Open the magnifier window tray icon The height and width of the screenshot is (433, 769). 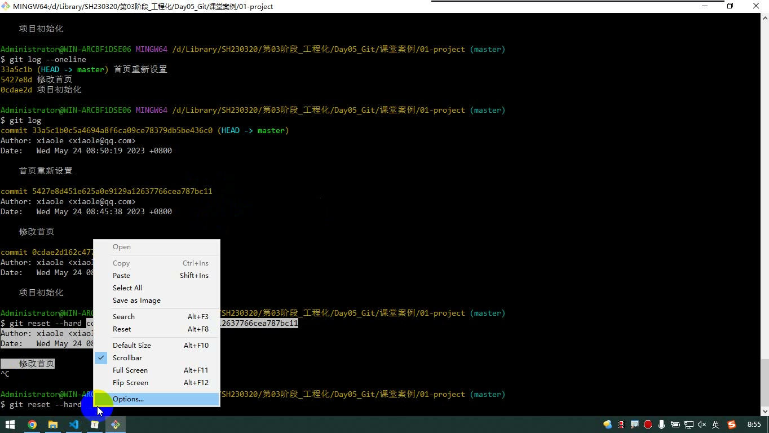coord(635,425)
